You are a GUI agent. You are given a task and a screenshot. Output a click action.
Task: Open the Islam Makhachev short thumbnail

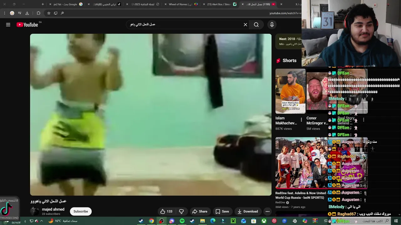(x=290, y=91)
